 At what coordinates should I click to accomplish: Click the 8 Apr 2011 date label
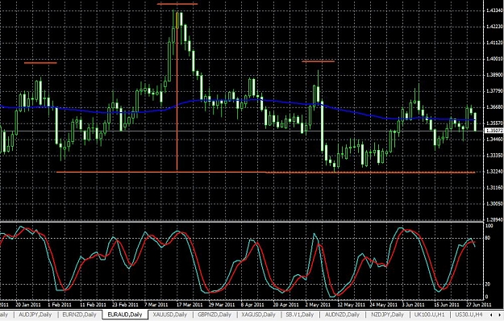(x=252, y=304)
